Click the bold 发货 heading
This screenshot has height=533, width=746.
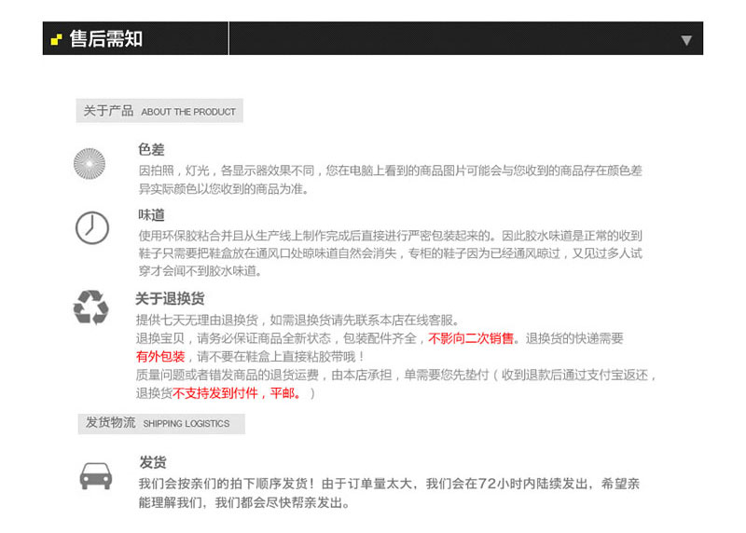(x=152, y=463)
